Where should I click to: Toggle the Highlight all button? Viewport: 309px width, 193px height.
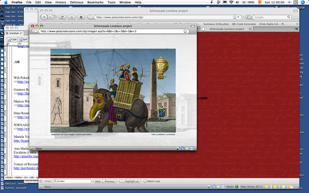[x=130, y=181]
